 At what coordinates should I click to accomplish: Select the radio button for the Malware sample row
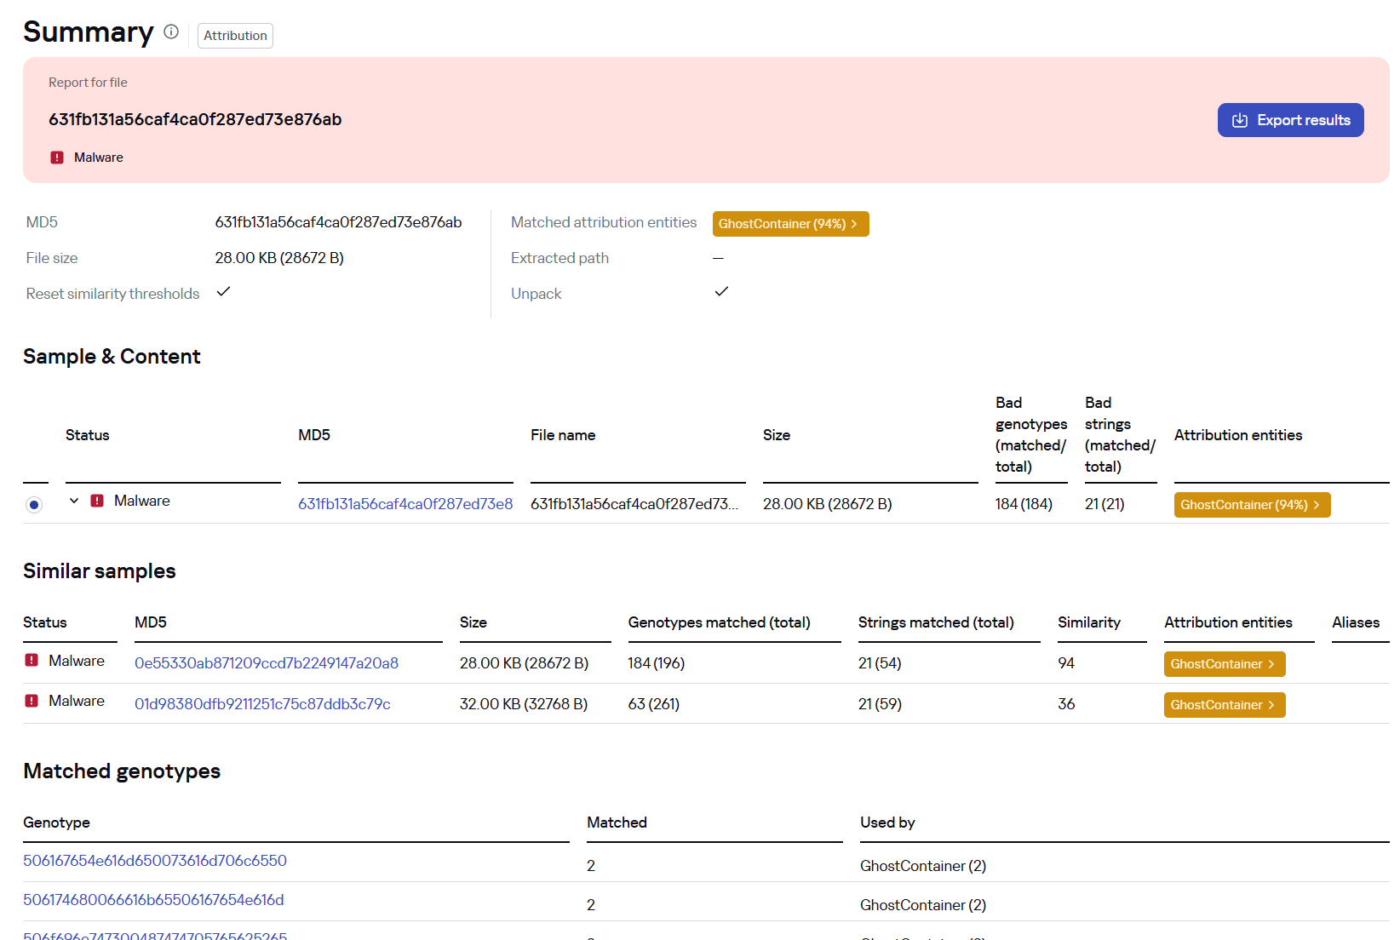[x=34, y=505]
